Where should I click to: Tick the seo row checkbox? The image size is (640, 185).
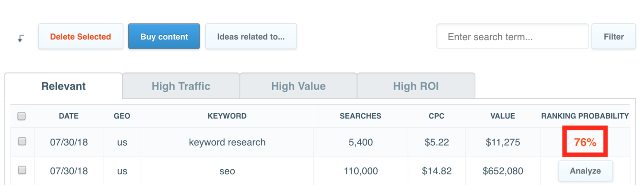click(x=22, y=171)
